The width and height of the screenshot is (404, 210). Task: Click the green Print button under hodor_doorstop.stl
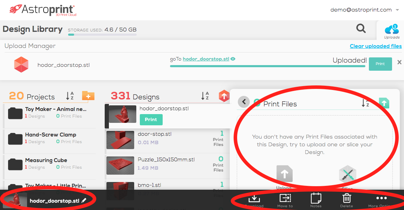click(151, 120)
